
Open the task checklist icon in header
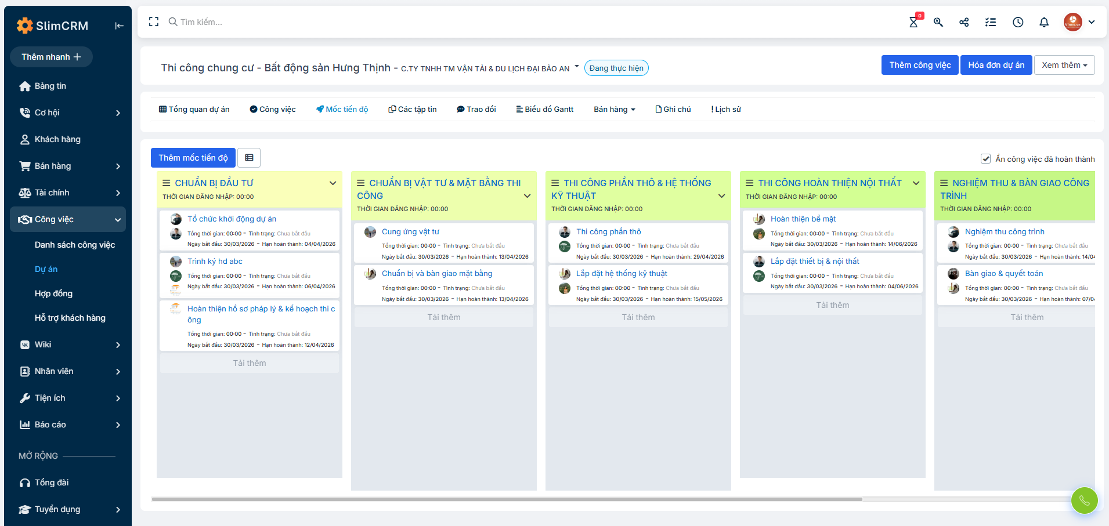[991, 22]
